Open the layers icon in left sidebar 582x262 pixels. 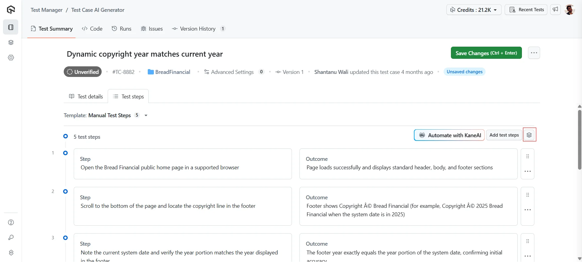[x=11, y=42]
